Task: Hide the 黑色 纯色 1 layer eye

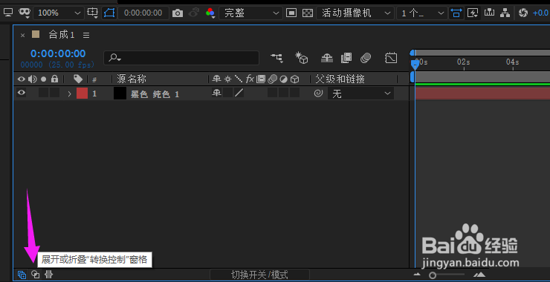Action: click(22, 93)
